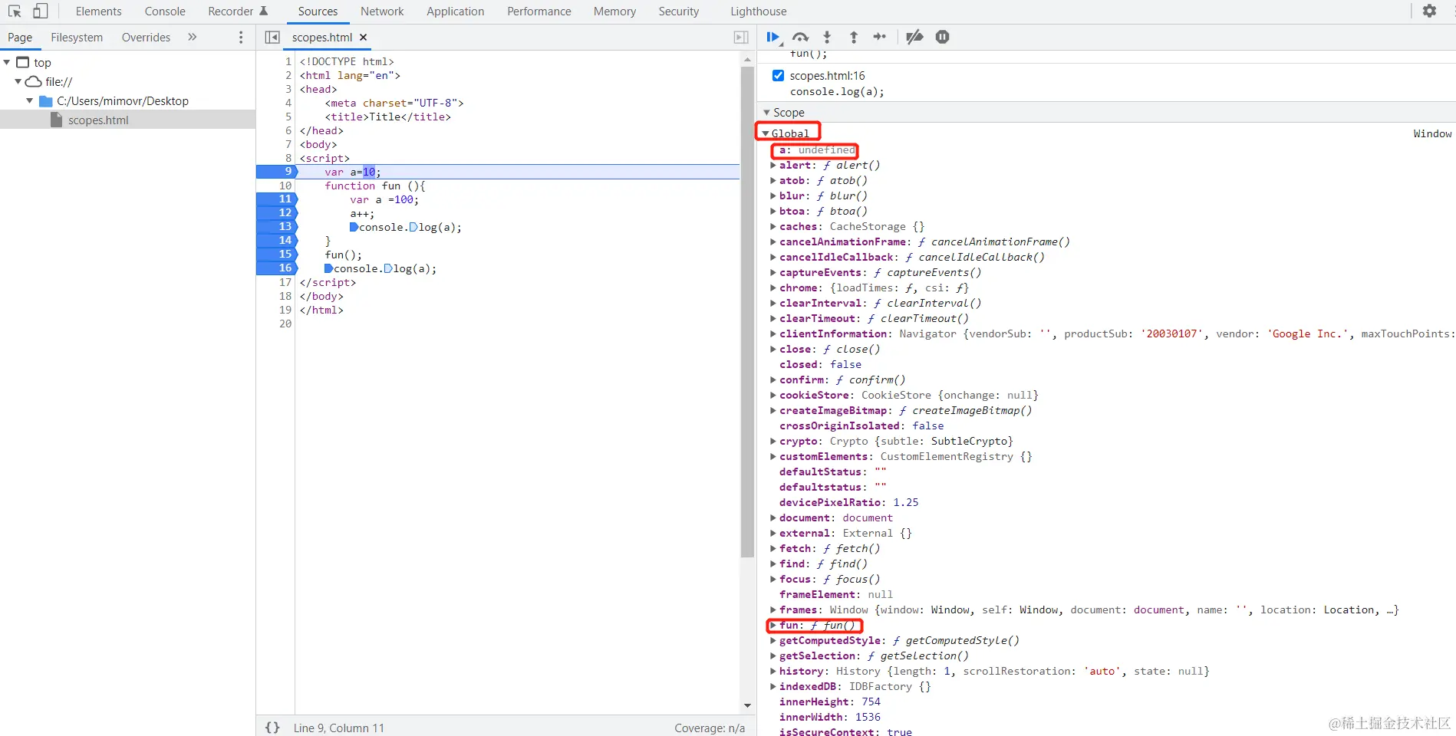Click the closed: false entry
The image size is (1456, 736).
click(x=820, y=364)
